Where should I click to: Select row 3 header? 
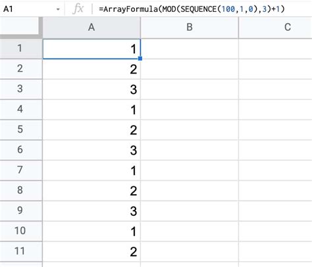point(21,89)
